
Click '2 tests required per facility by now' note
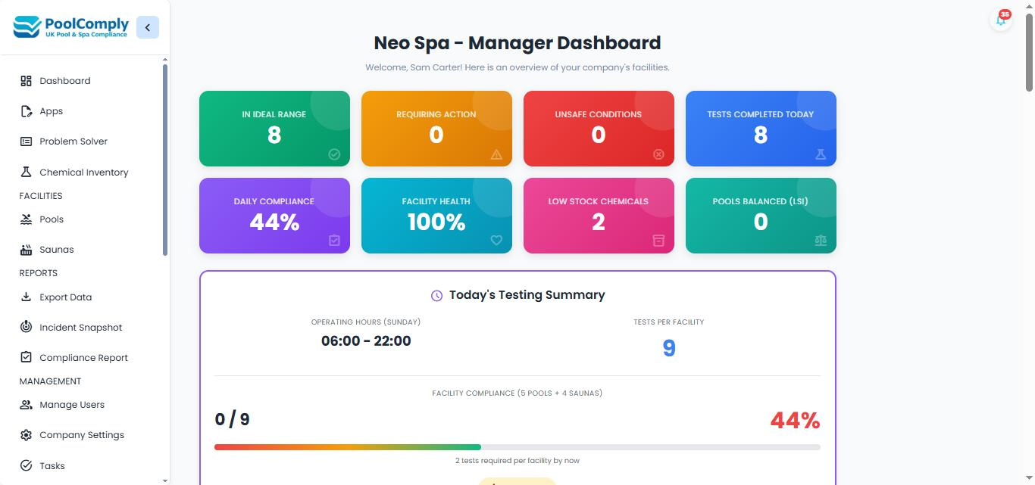517,460
